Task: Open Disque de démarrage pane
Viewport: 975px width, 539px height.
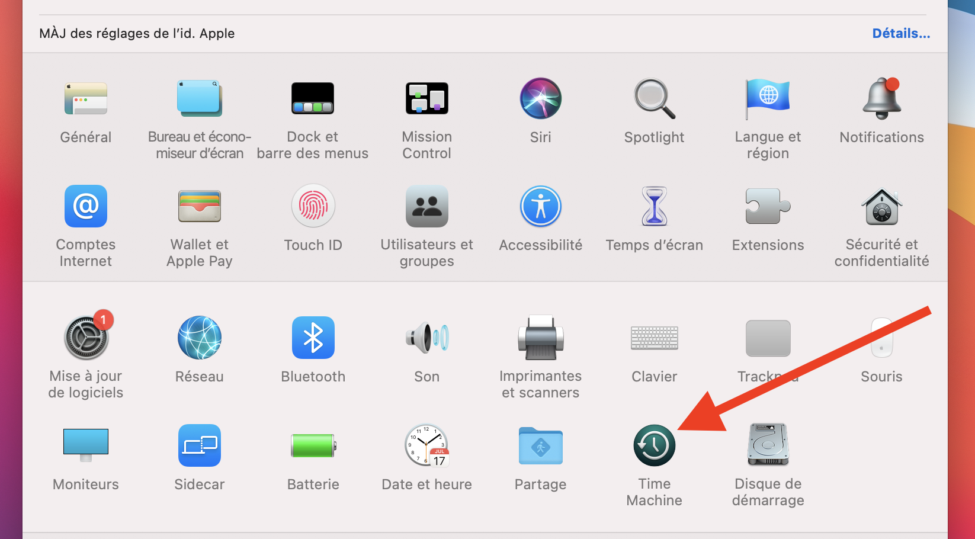Action: [768, 445]
